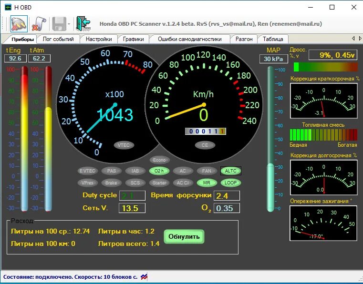The height and width of the screenshot is (284, 363).
Task: Click the O2 value field 0.35
Action: click(x=227, y=208)
